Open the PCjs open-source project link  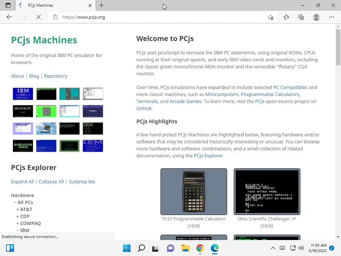[x=259, y=101]
